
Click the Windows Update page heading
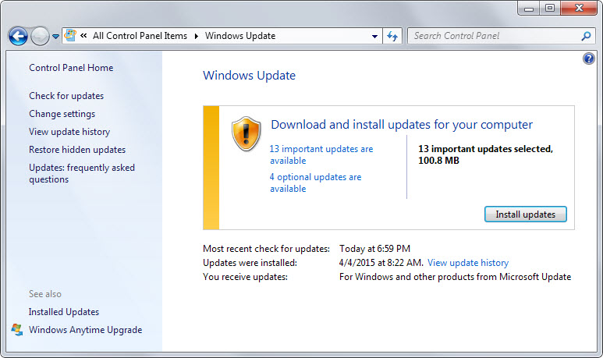pos(249,76)
